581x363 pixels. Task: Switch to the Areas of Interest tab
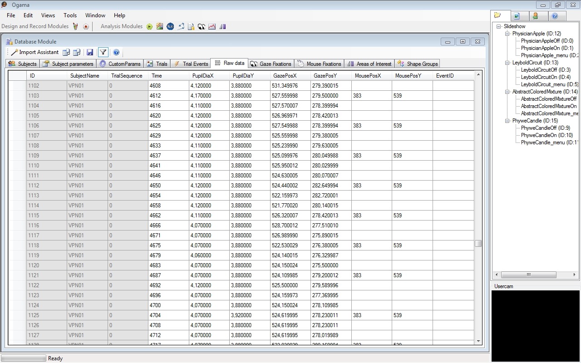pos(369,64)
